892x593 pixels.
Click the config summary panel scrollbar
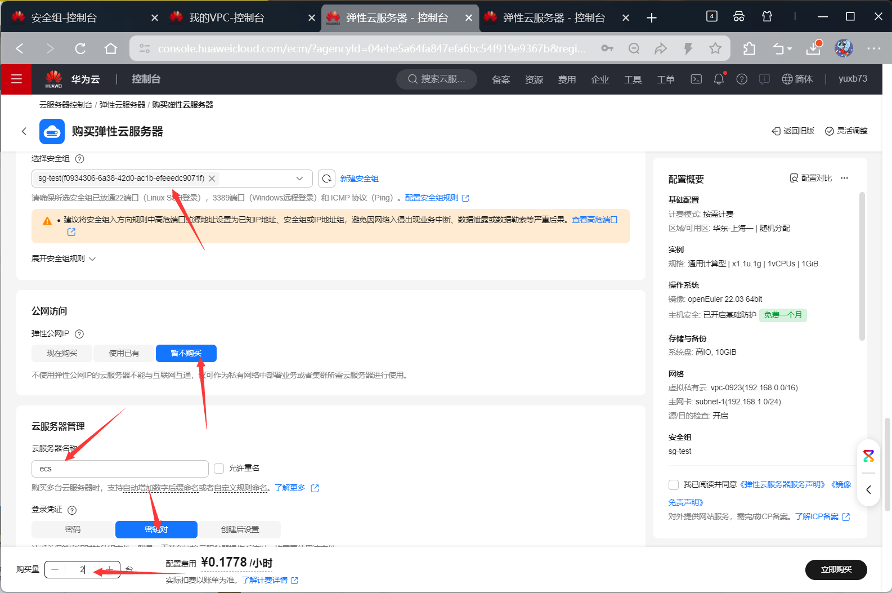[x=862, y=266]
